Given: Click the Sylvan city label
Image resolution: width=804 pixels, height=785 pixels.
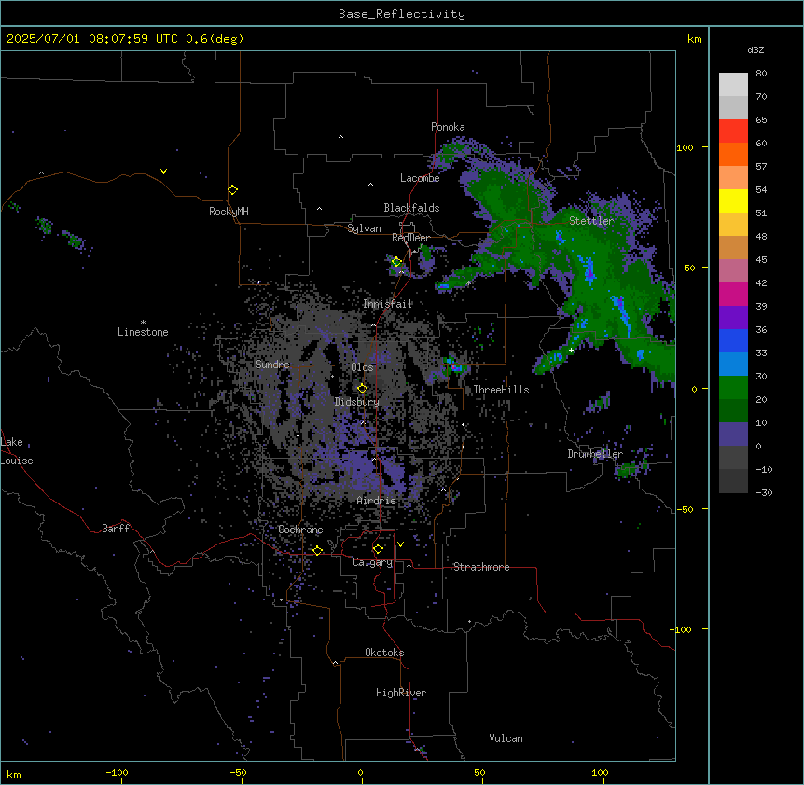Looking at the screenshot, I should [x=364, y=228].
